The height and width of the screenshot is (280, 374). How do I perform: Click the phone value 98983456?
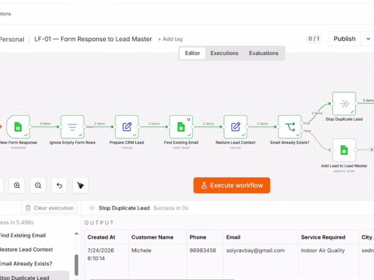(x=202, y=251)
